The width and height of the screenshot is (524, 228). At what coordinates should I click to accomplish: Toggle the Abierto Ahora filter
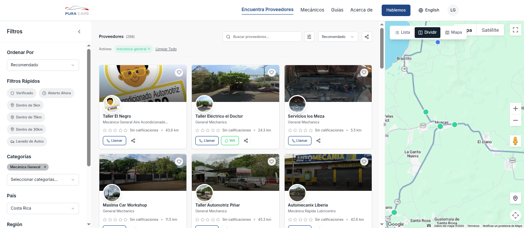pos(56,93)
